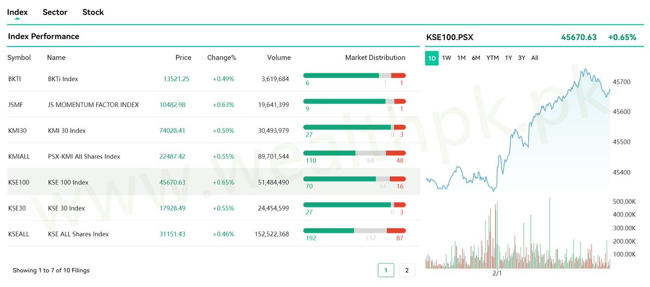Open the Stock tab

pos(93,12)
